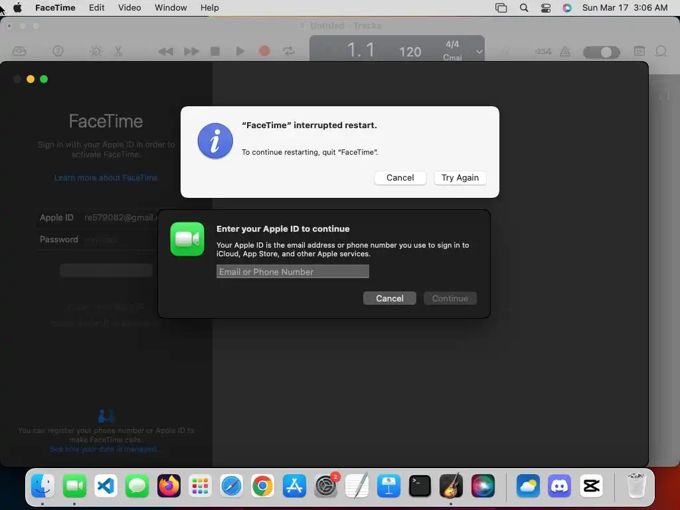
Task: Launch CapCut from the Dock
Action: 591,485
